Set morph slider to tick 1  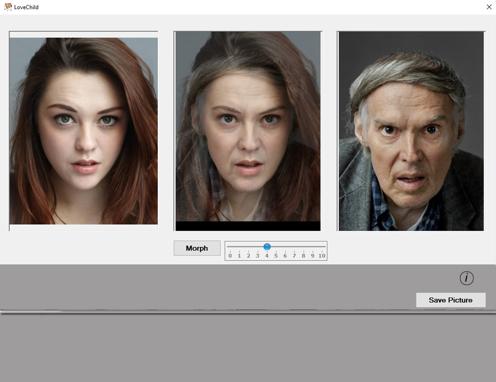tap(239, 247)
